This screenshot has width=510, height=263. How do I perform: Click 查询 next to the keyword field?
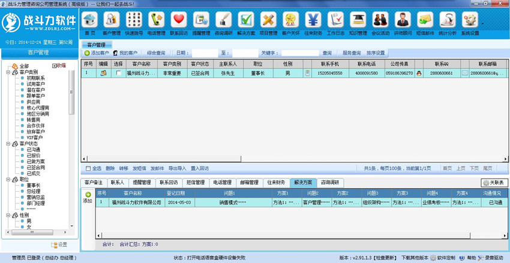327,53
